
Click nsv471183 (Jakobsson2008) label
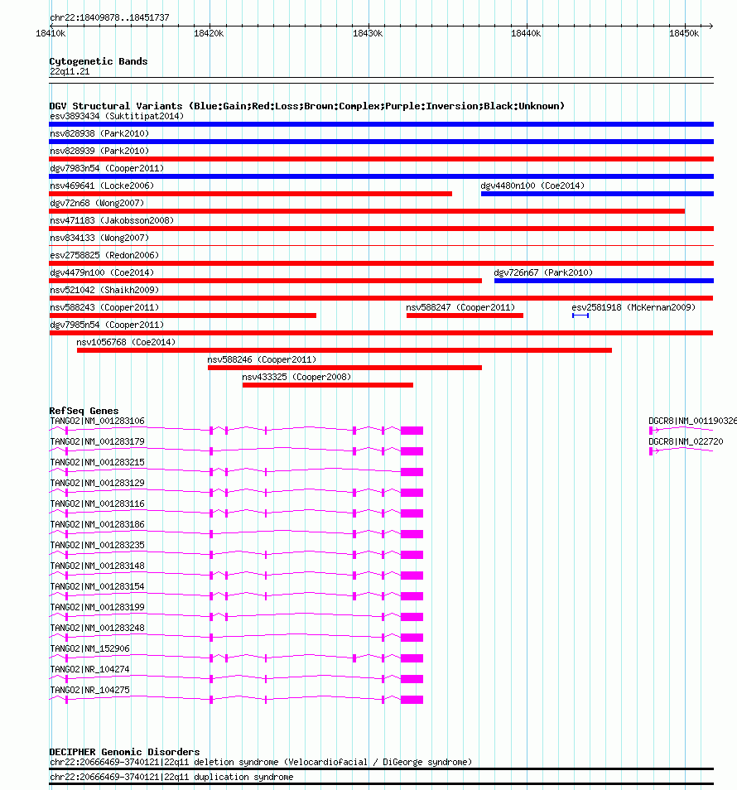[112, 220]
